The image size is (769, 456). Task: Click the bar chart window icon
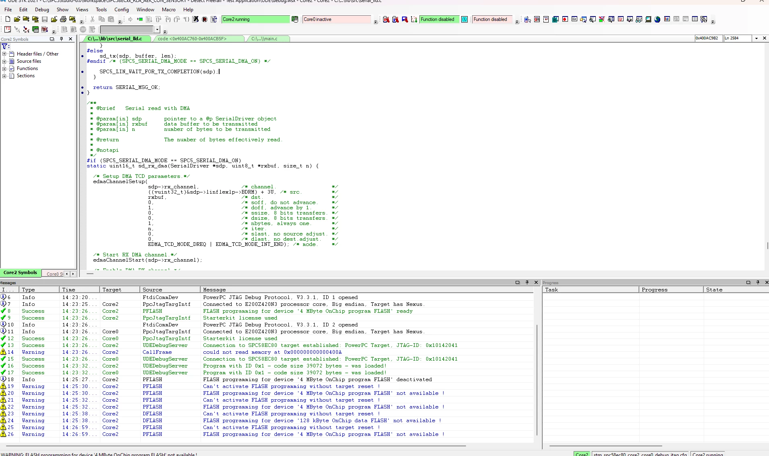click(x=667, y=19)
